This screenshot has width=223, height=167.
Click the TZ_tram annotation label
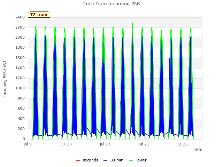(x=39, y=15)
